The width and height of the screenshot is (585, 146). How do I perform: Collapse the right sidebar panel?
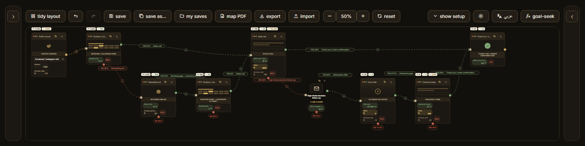572,16
